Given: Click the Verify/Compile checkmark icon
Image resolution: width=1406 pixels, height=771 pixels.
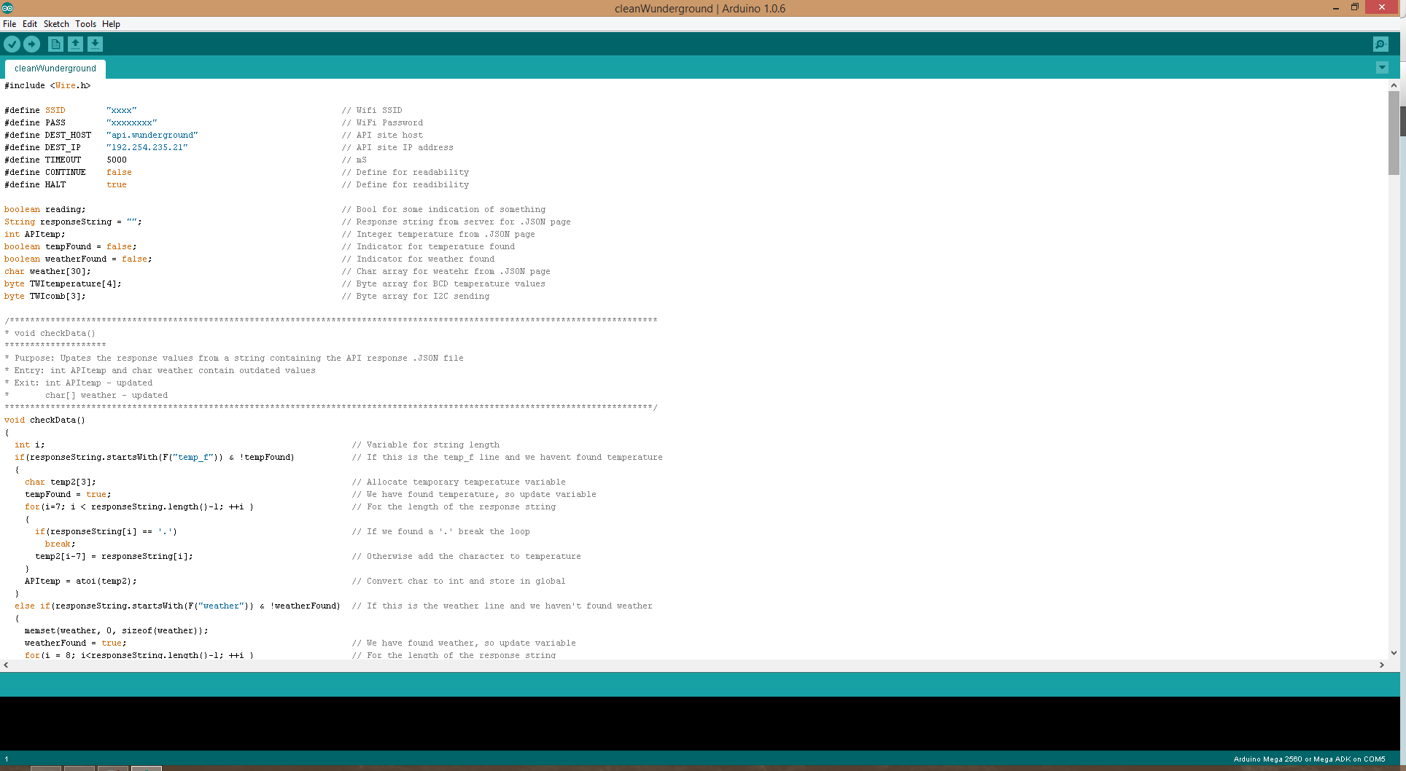Looking at the screenshot, I should click(x=12, y=44).
